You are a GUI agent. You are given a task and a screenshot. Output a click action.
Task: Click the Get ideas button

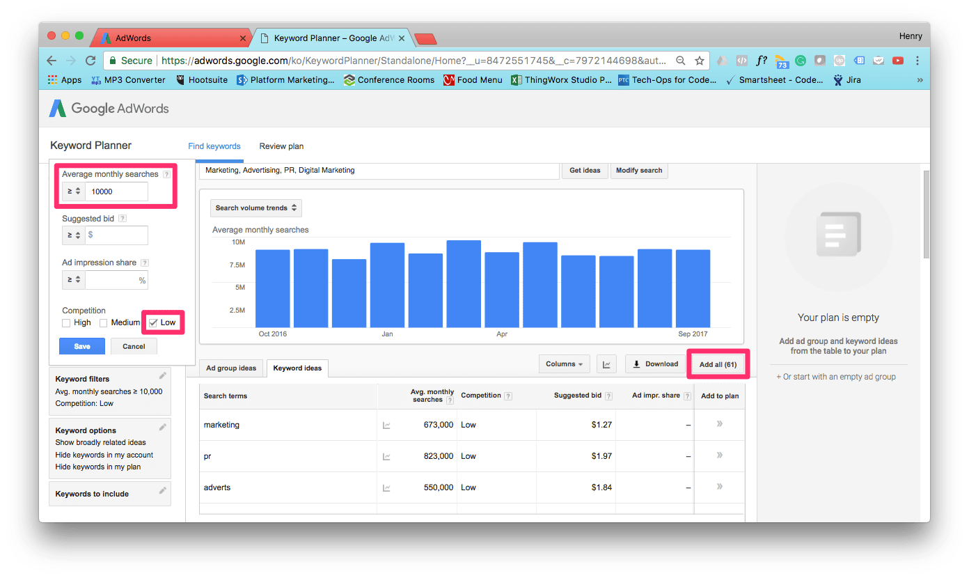tap(585, 171)
